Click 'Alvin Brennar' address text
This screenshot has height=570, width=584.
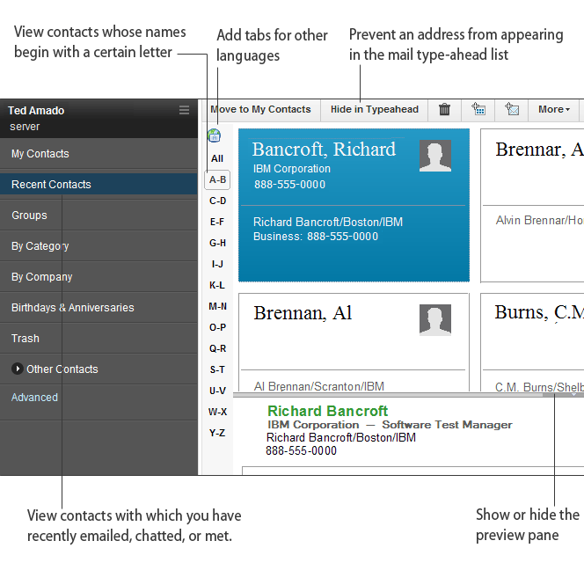(540, 220)
